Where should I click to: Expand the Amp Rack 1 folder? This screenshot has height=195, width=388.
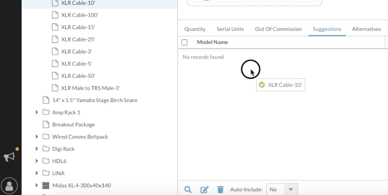pyautogui.click(x=37, y=112)
